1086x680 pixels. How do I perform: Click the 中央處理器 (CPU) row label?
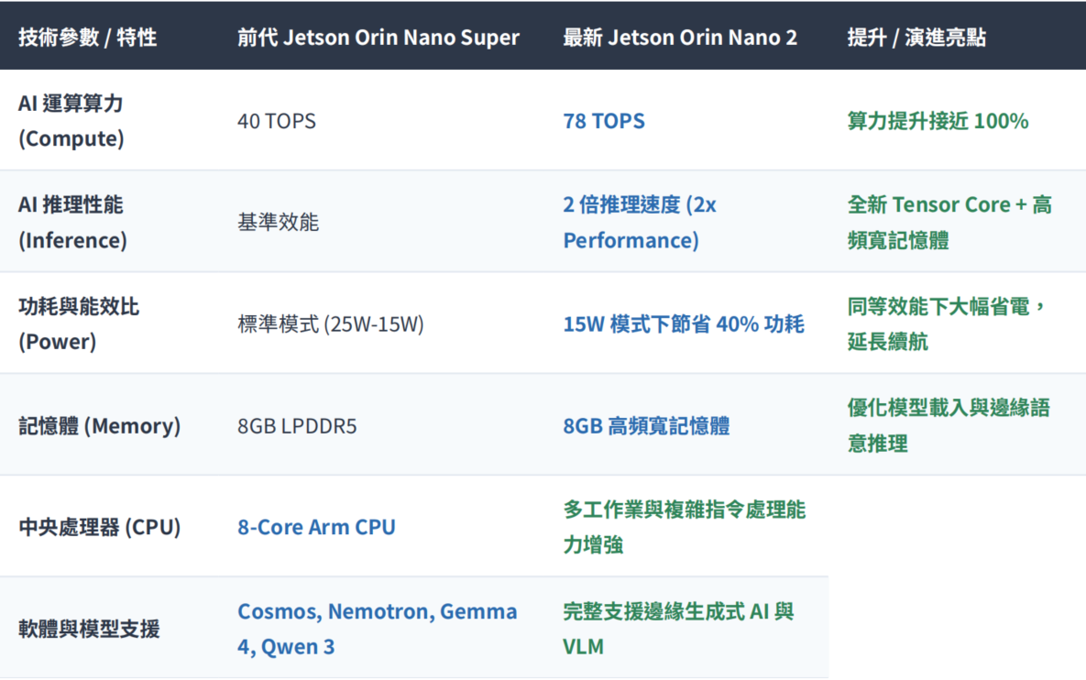point(99,527)
